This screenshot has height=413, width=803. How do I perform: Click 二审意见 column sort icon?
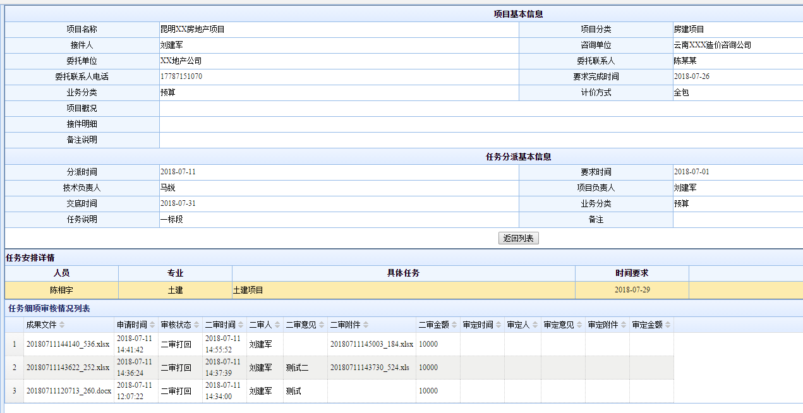pos(322,325)
